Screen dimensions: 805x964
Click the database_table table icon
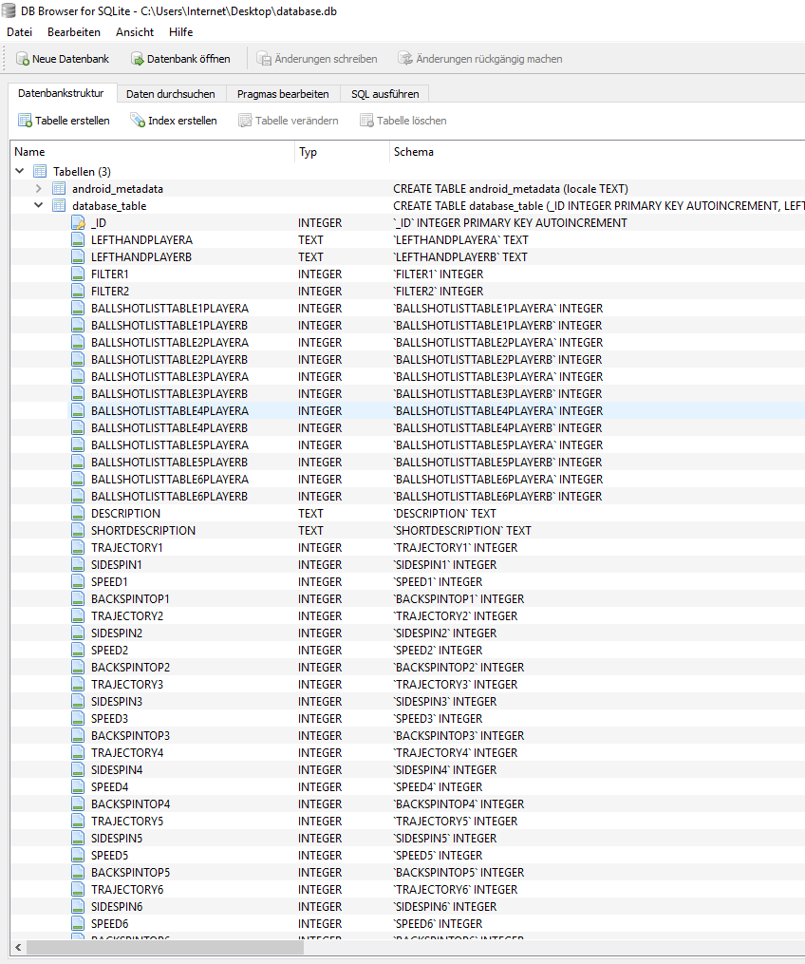(59, 206)
